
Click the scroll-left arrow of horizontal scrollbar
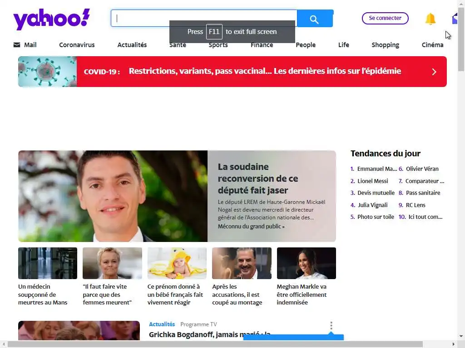(3, 344)
